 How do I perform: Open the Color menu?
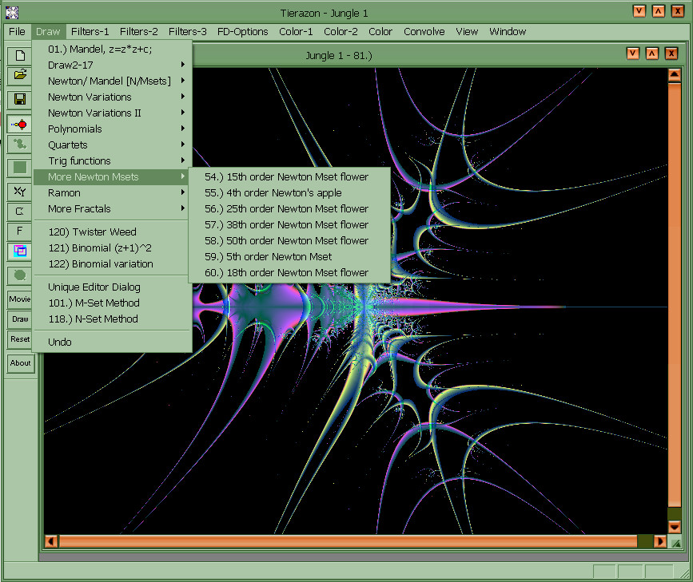click(380, 32)
